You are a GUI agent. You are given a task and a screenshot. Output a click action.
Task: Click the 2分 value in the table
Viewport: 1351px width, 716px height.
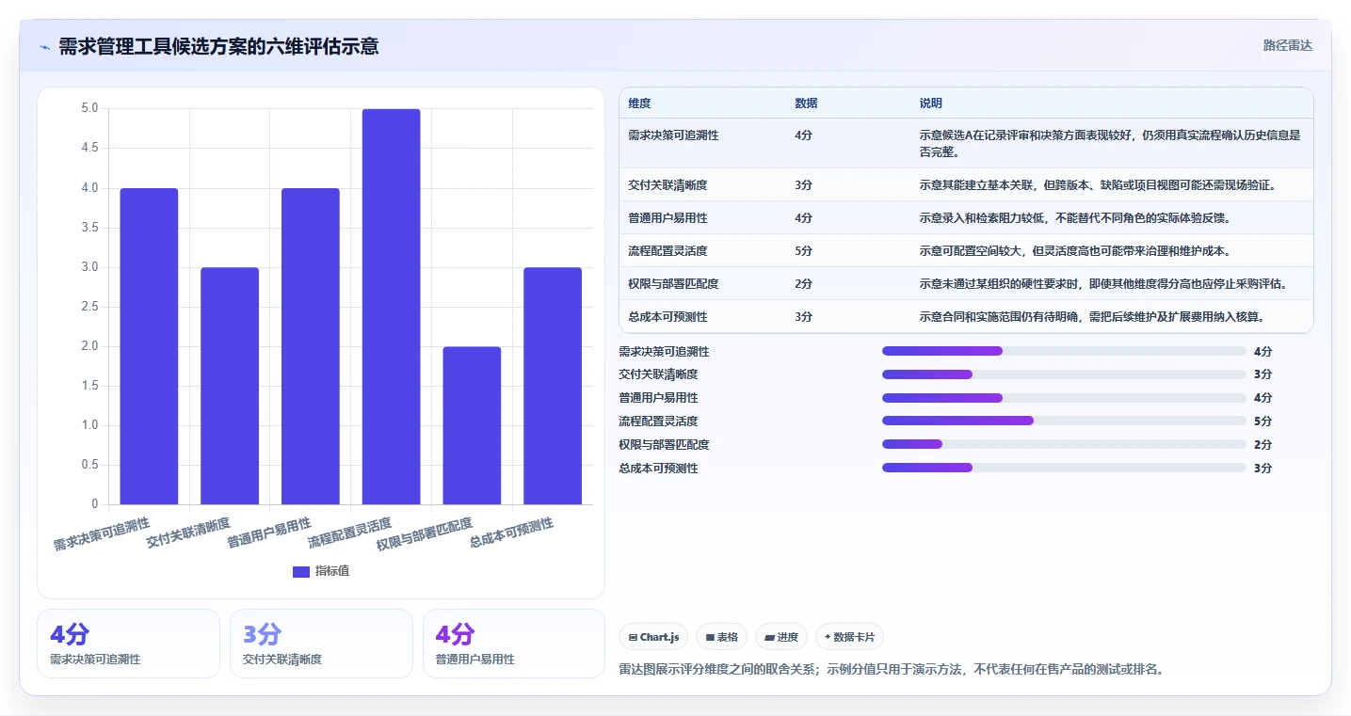(x=803, y=284)
